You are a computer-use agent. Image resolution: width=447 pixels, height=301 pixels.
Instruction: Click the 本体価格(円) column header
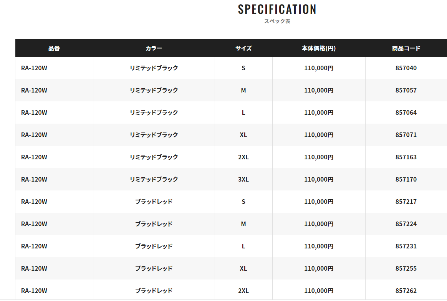point(319,48)
